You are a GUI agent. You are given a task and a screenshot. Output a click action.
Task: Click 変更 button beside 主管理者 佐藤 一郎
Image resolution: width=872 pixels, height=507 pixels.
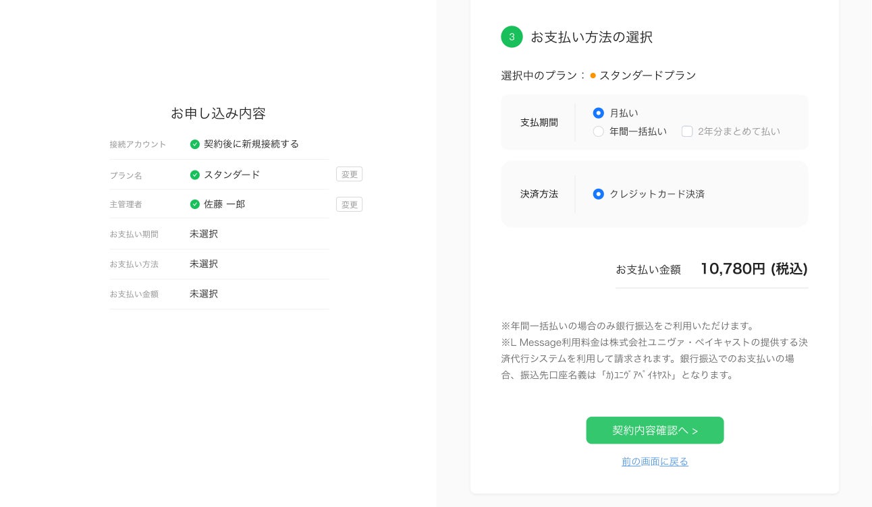[x=349, y=204]
